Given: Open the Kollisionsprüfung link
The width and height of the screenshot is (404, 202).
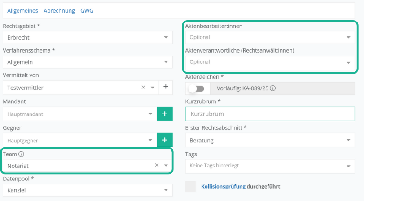Looking at the screenshot, I should click(x=223, y=186).
